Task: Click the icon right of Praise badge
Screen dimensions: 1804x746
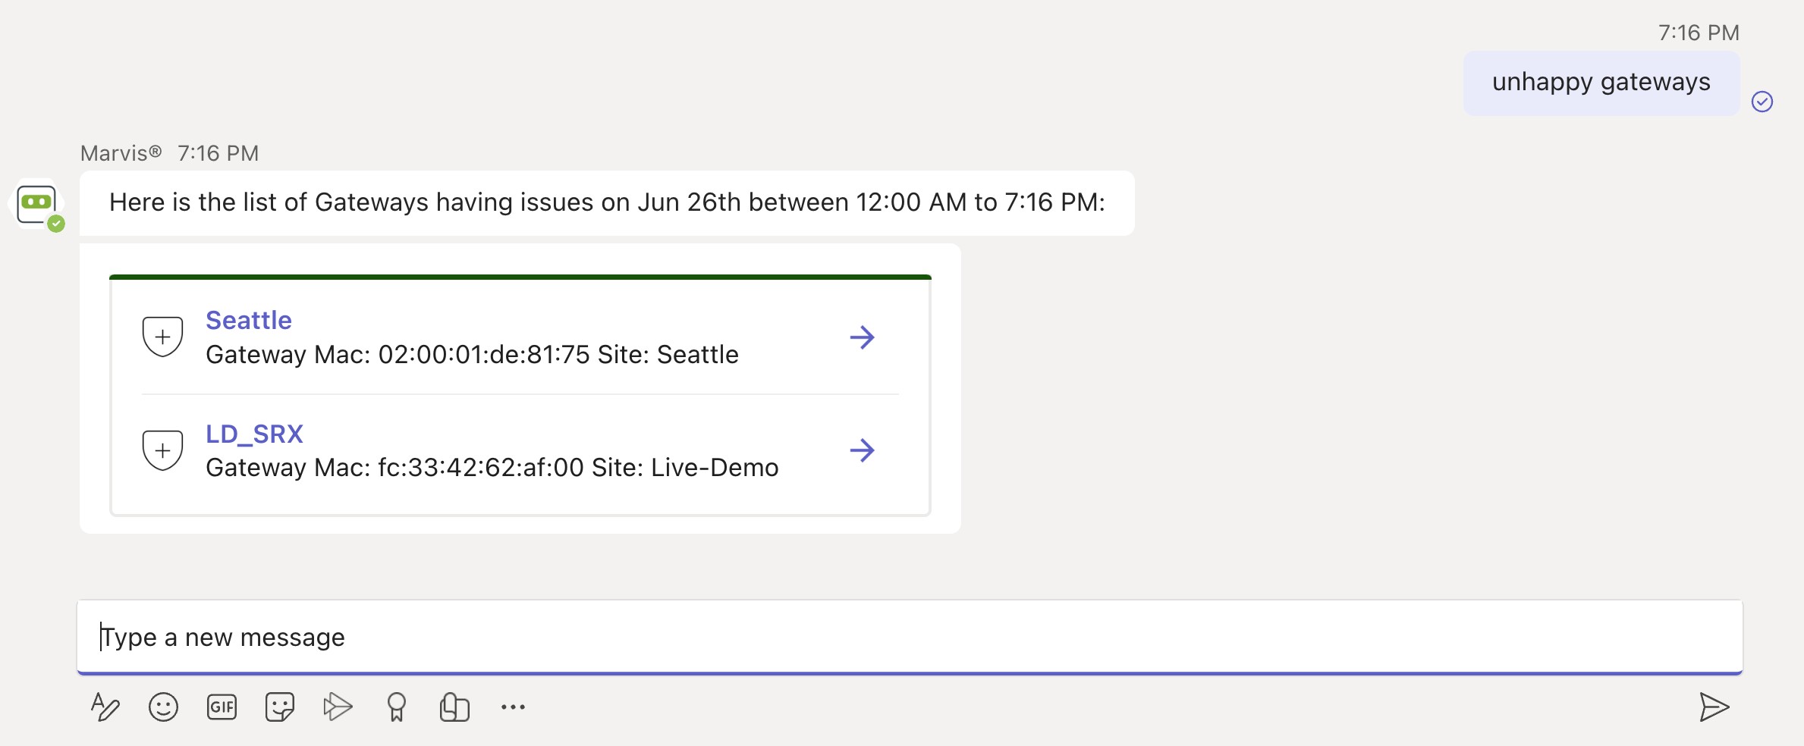Action: 454,707
